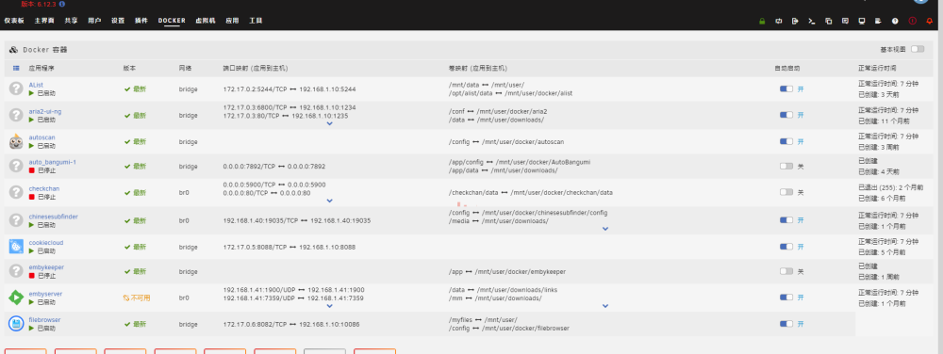Click the checkchan container name link
Image resolution: width=943 pixels, height=354 pixels.
(44, 188)
